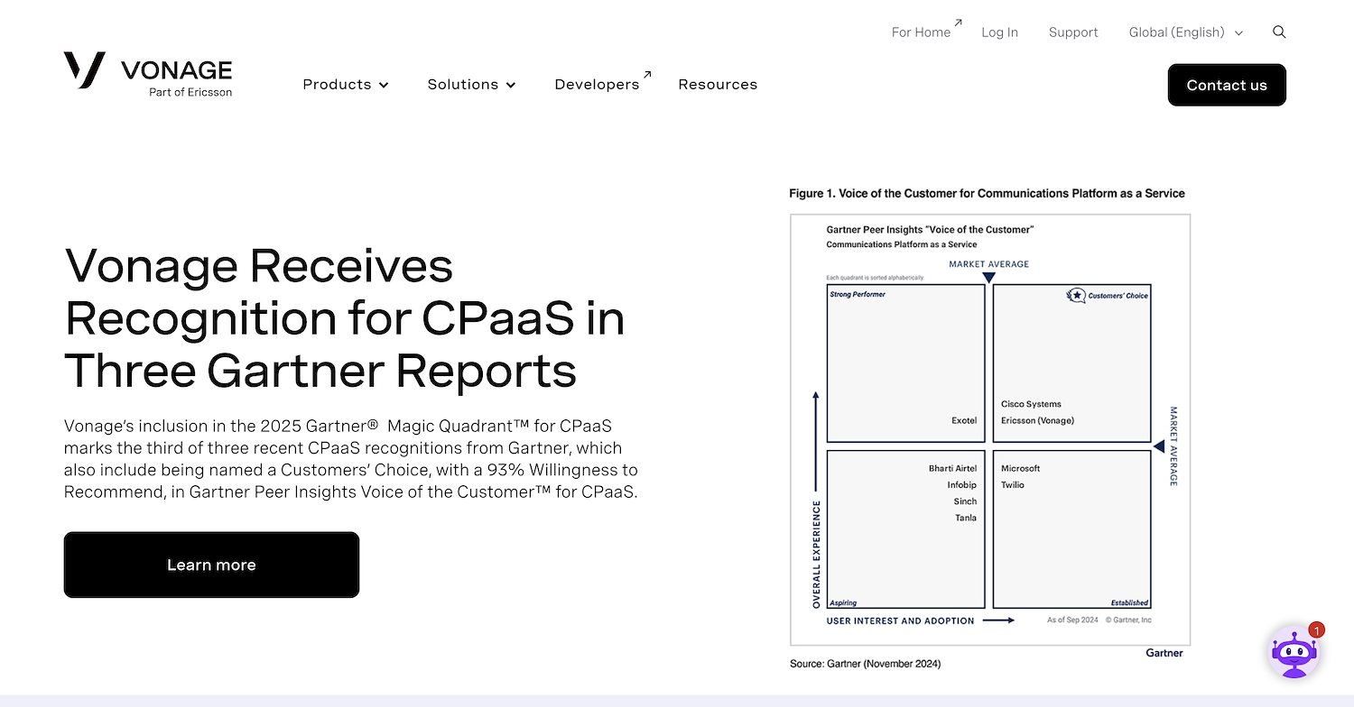Screen dimensions: 1354x707
Task: Open the search magnifier icon
Action: pyautogui.click(x=1279, y=32)
